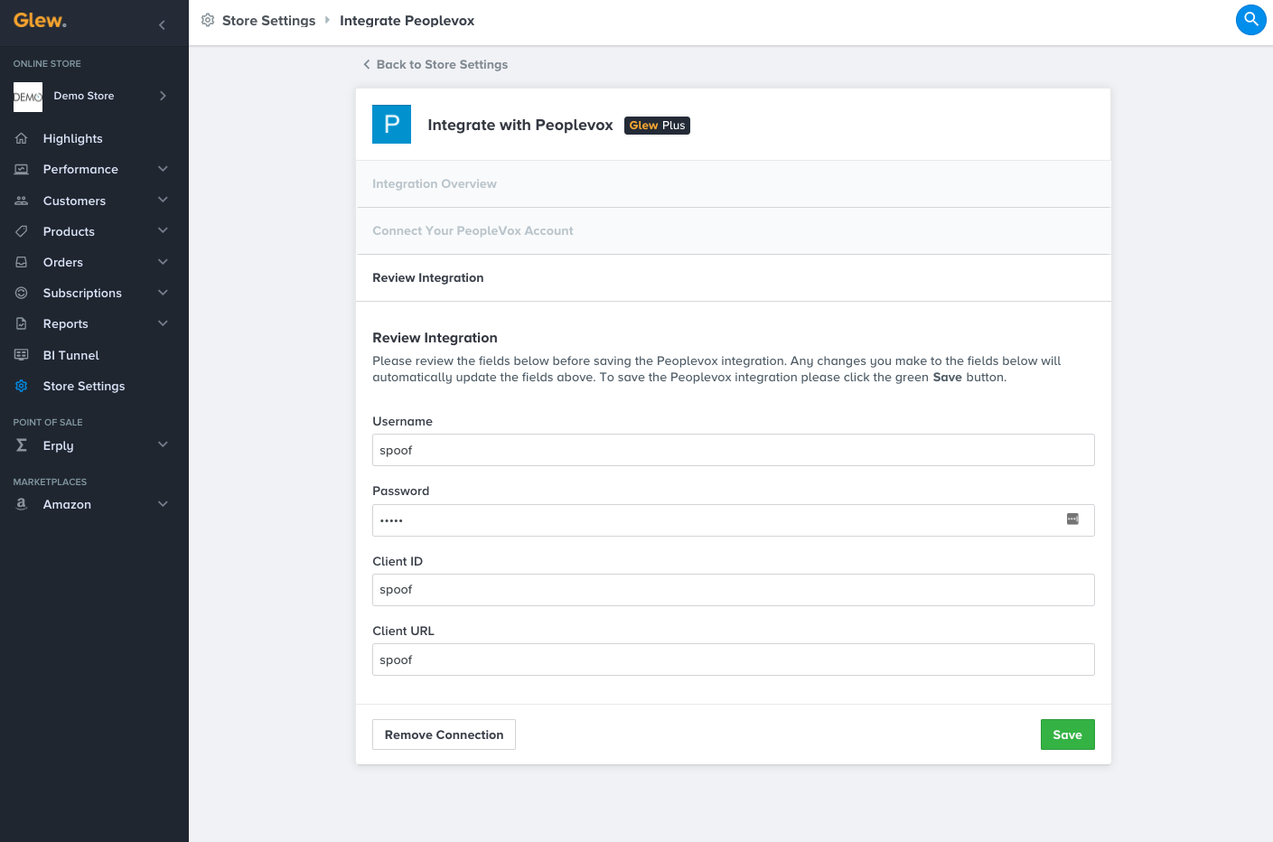Click Back to Store Settings link

tap(435, 64)
